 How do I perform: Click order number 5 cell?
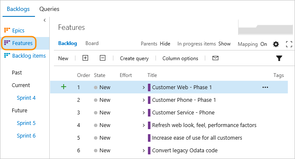(79, 138)
